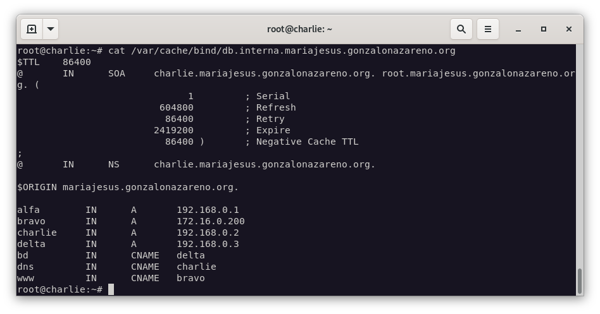
Task: Open the hamburger main menu
Action: 488,29
